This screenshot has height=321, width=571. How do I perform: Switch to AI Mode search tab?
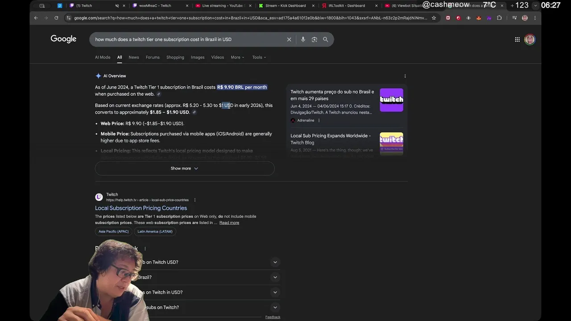click(x=103, y=57)
